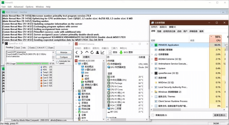This screenshot has height=125, width=229.
Task: Open the AIDA64 graph chart icon
Action: pyautogui.click(x=102, y=52)
